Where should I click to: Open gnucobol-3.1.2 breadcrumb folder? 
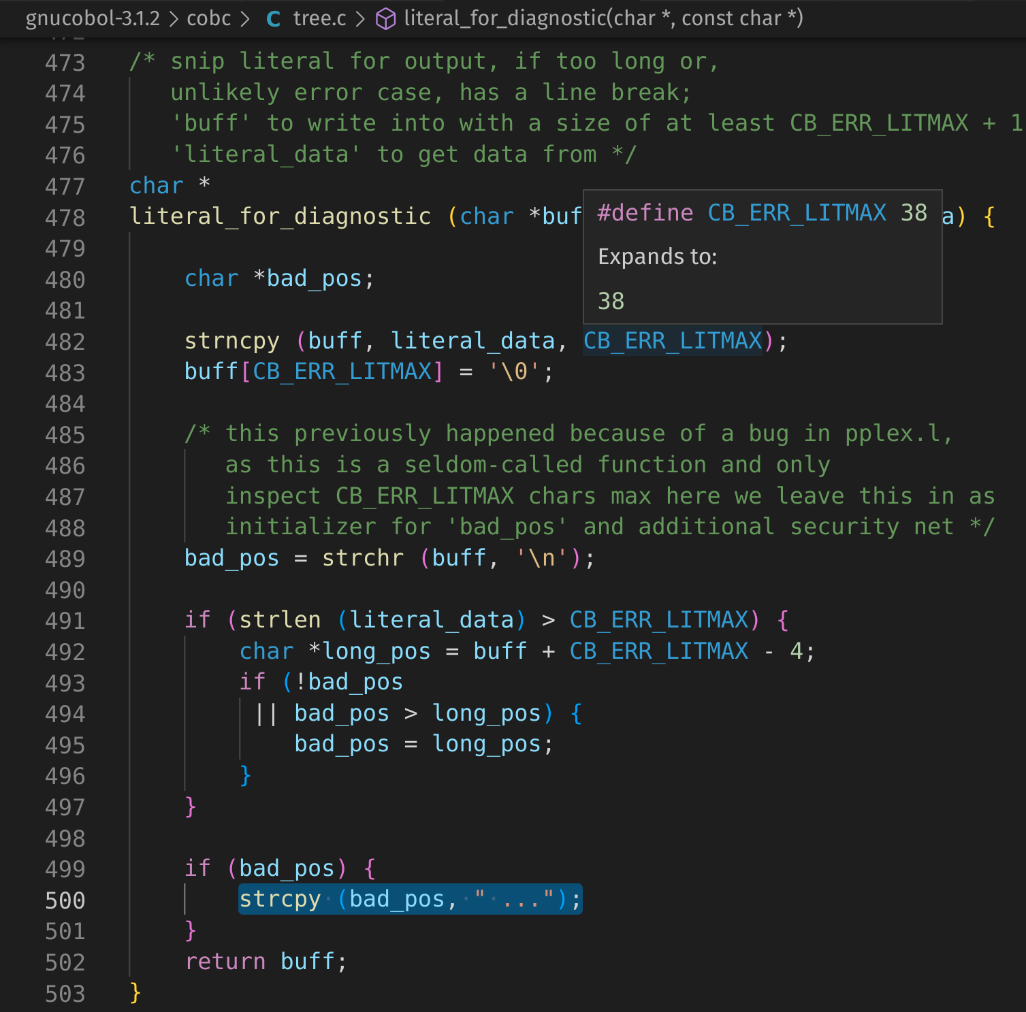pos(93,18)
